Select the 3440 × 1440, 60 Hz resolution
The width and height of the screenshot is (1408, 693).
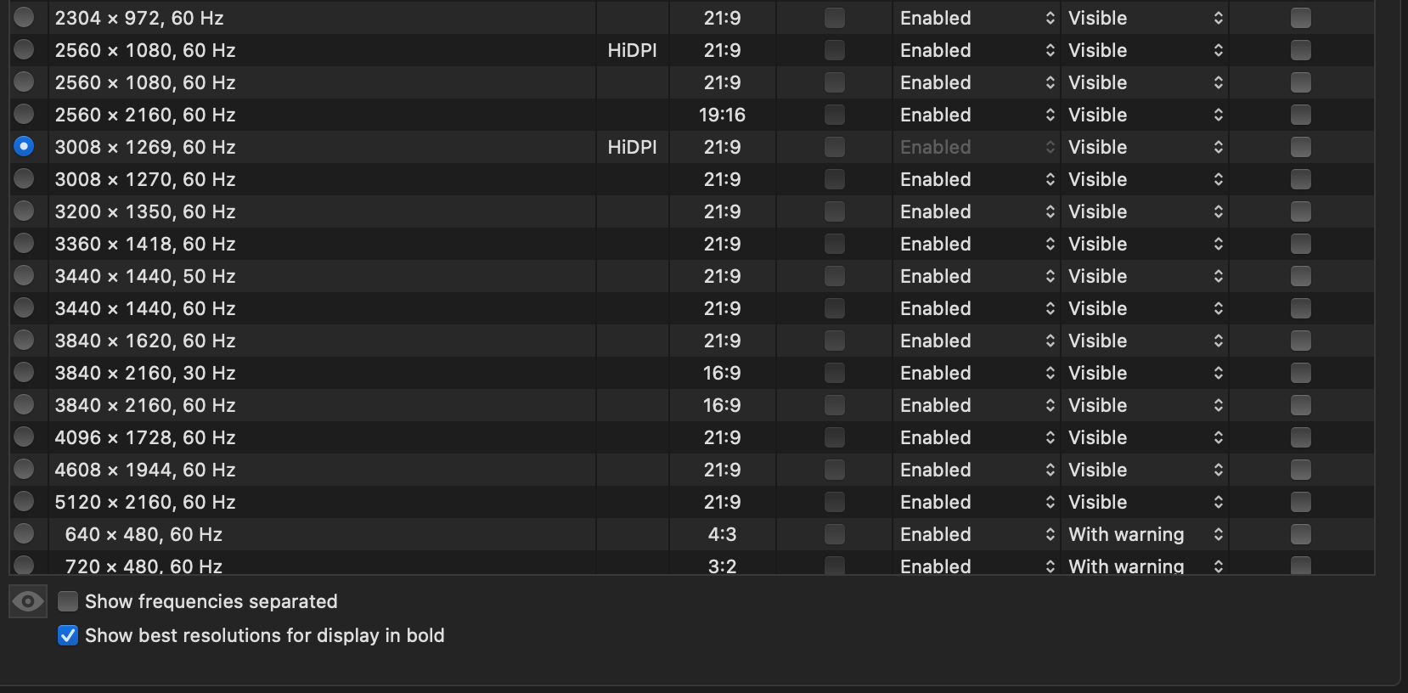[24, 308]
